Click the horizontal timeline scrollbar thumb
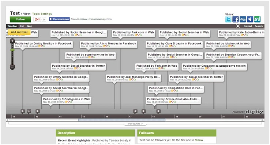This screenshot has width=270, height=145. [x=122, y=120]
